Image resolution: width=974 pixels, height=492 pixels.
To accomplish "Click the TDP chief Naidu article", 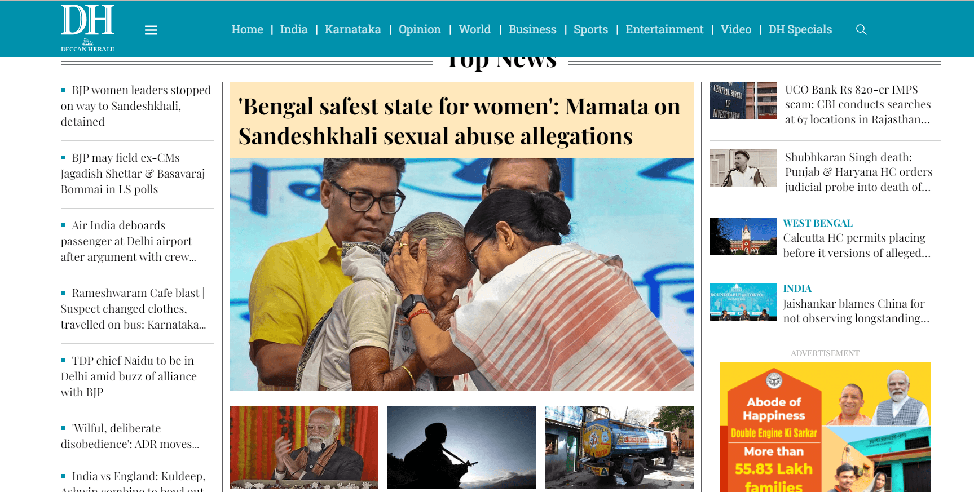I will point(129,376).
